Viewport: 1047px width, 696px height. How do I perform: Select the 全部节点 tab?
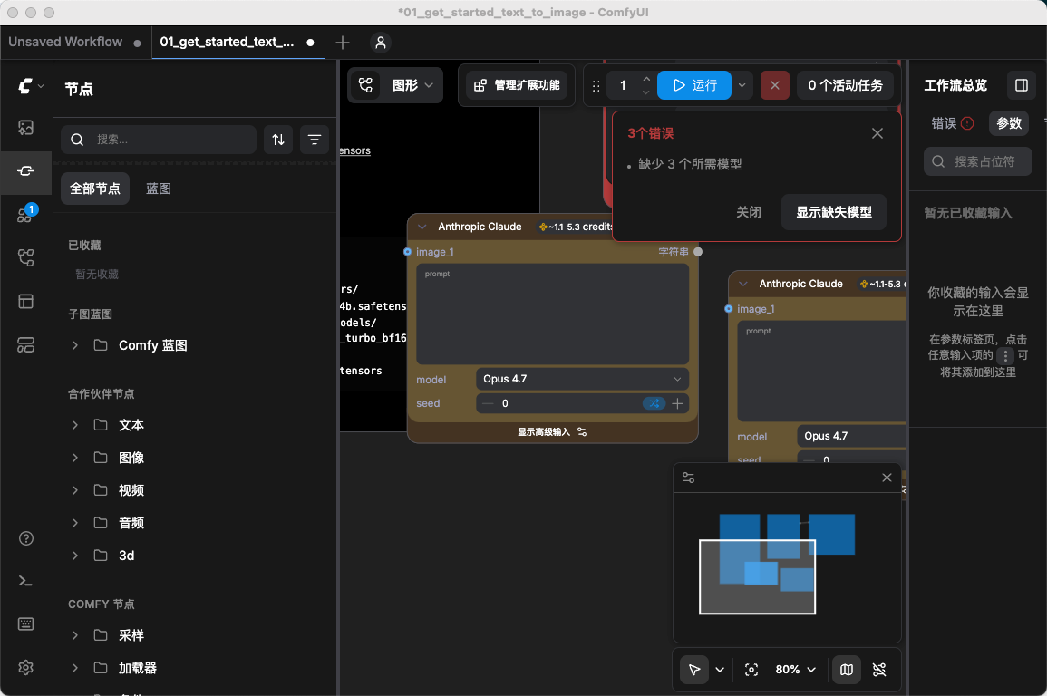pos(95,188)
